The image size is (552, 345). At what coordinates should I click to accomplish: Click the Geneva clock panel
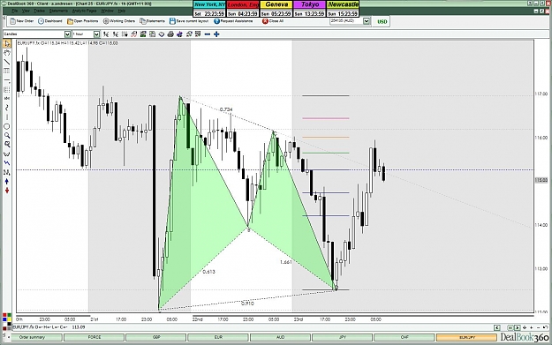(x=276, y=9)
